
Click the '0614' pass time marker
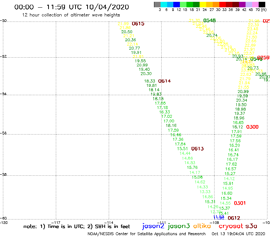[x=165, y=81]
